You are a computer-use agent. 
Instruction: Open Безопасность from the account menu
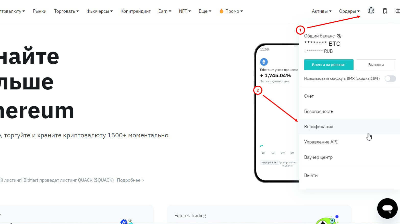pyautogui.click(x=319, y=111)
